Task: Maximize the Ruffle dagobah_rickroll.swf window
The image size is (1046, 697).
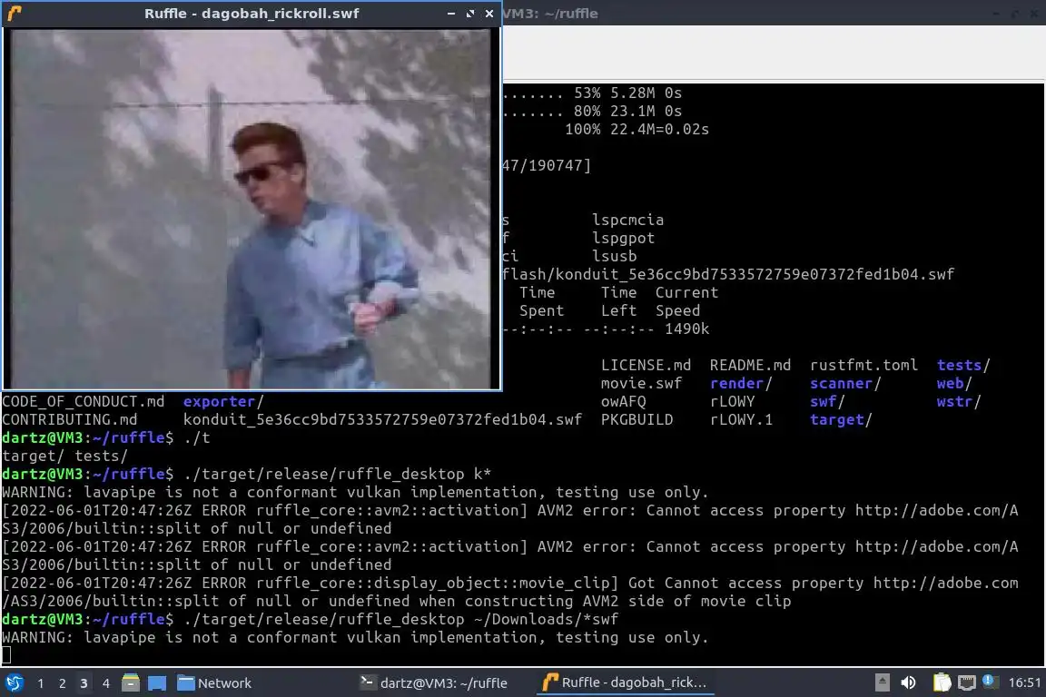Action: 470,14
